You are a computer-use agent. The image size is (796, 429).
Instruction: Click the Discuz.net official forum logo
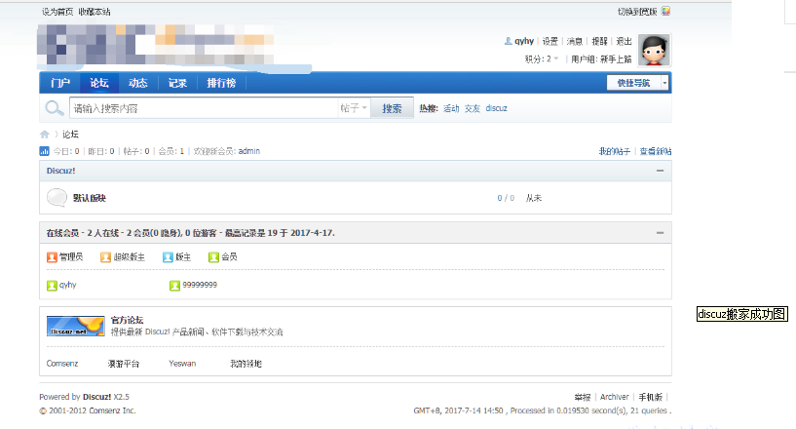tap(75, 327)
